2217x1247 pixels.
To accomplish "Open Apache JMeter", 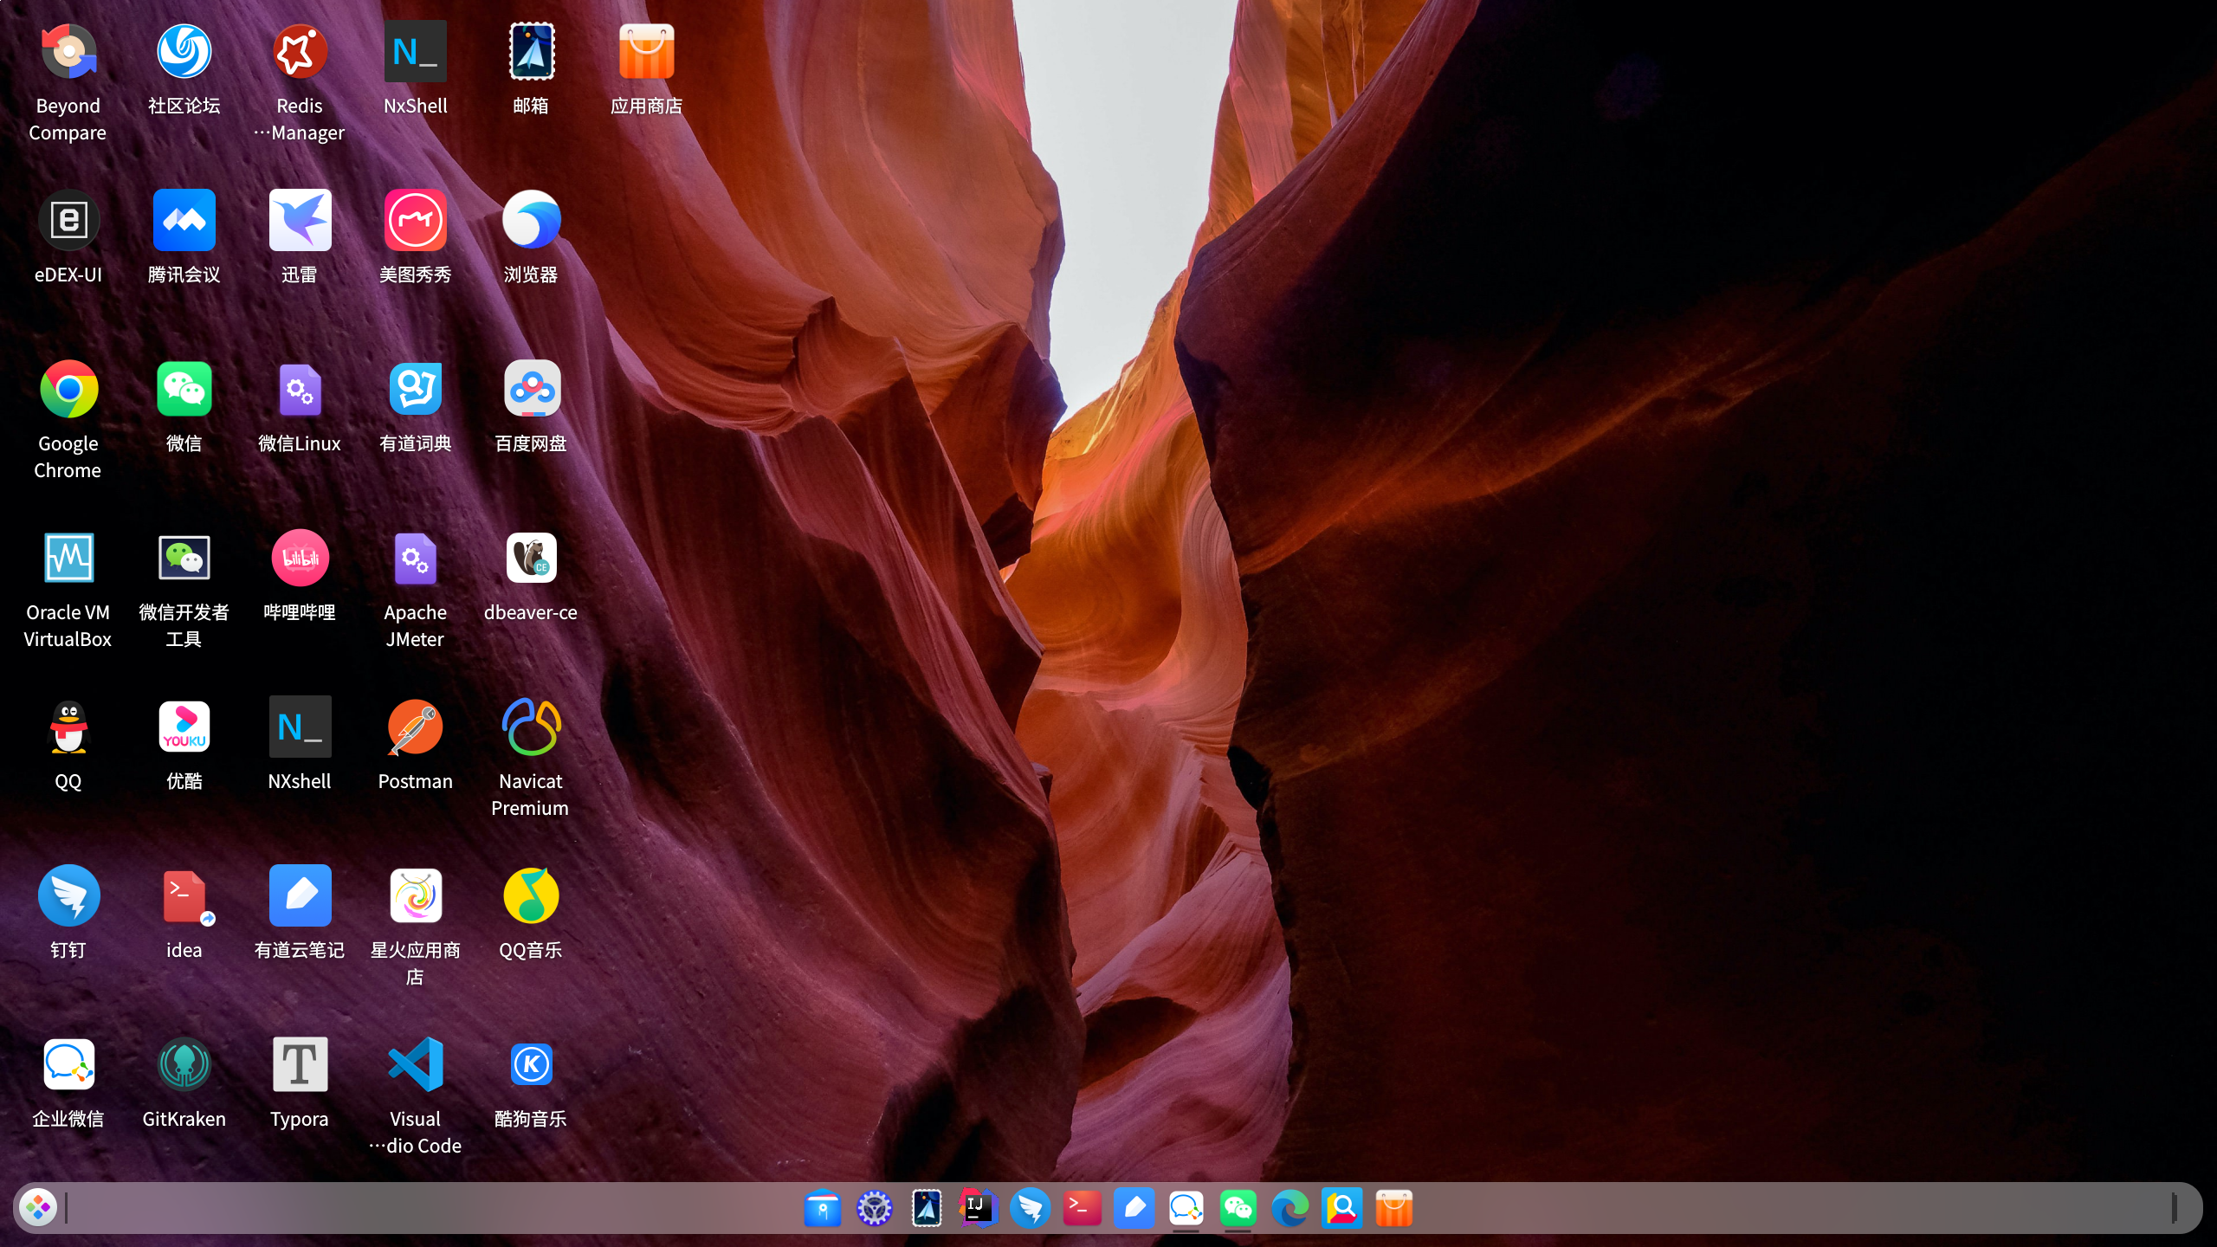I will point(415,558).
